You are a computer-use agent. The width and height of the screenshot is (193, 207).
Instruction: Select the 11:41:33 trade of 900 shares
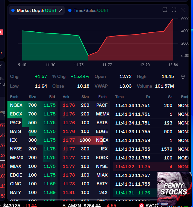point(151,132)
